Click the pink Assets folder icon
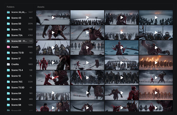This screenshot has height=115, width=177. [x=8, y=47]
